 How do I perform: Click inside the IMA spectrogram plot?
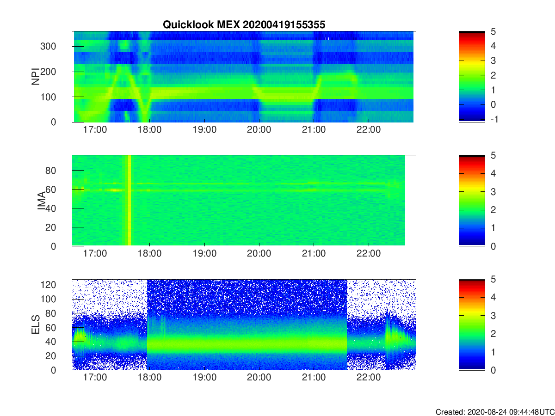click(x=244, y=201)
